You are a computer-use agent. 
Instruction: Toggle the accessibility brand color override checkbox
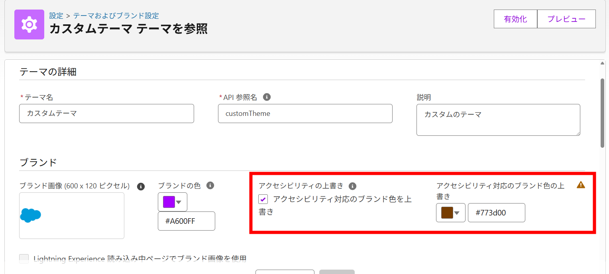coord(263,199)
